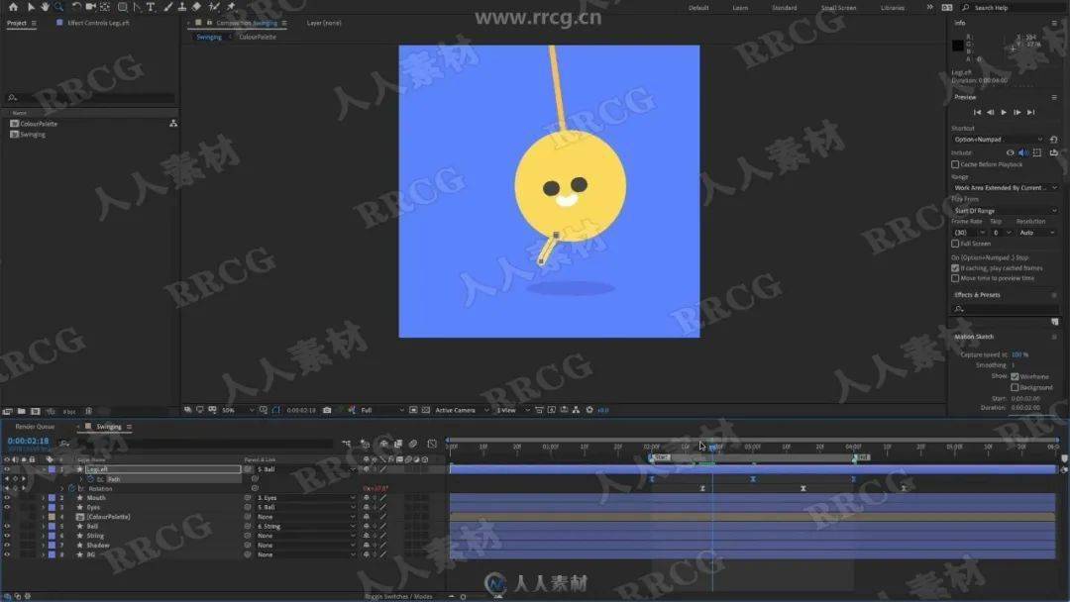
Task: Click the Home icon in toolbar
Action: pos(13,7)
